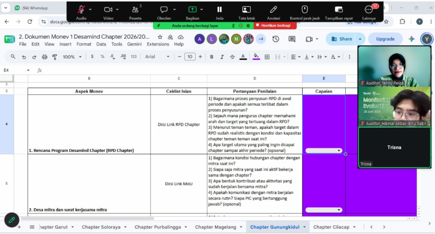Expand the Obrolan options arrow

point(175,9)
